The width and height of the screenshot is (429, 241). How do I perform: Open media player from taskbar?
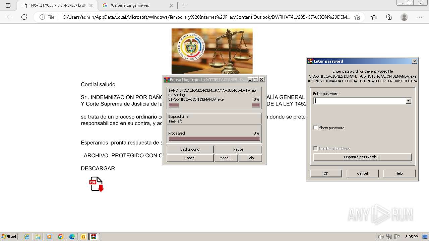click(49, 237)
